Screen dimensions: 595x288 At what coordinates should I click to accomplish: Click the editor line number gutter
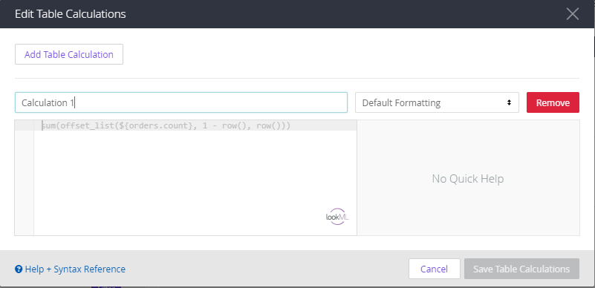pos(25,177)
